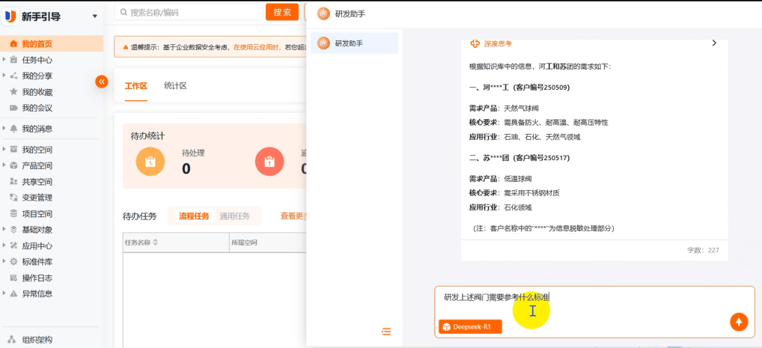Click the 研发助手 logo in the chat header
The width and height of the screenshot is (762, 348).
[x=323, y=14]
